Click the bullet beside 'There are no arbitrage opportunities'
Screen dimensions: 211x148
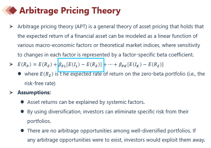point(22,130)
